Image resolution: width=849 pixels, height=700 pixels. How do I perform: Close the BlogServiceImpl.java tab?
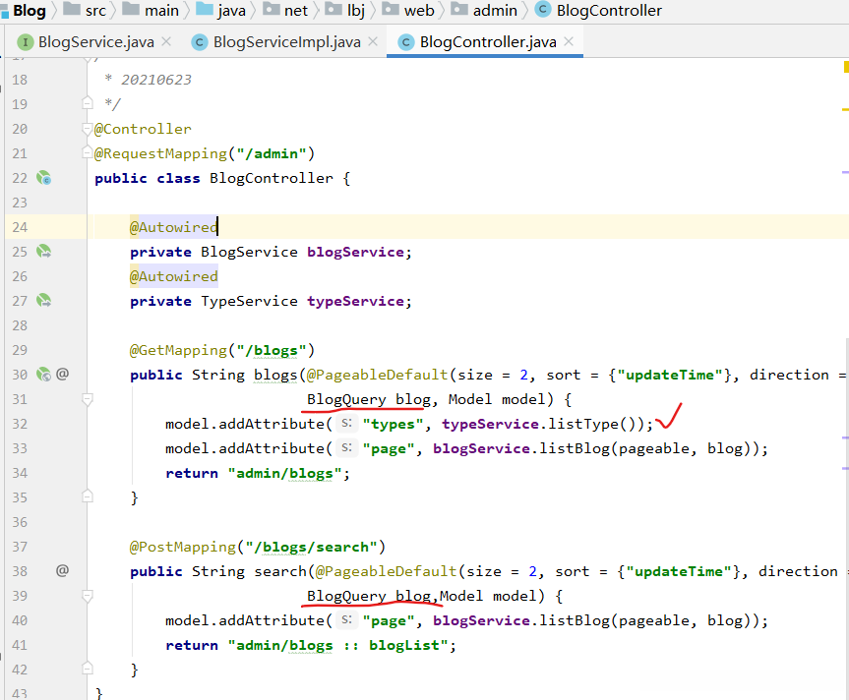pos(371,41)
